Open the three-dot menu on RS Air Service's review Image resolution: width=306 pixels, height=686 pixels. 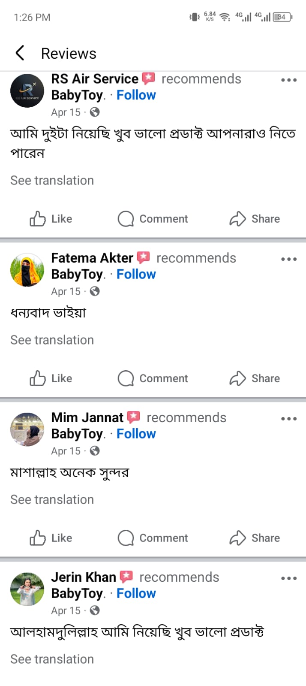pos(289,80)
